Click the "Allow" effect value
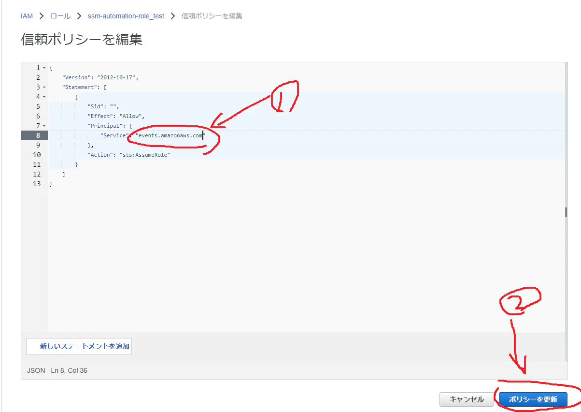 (130, 116)
